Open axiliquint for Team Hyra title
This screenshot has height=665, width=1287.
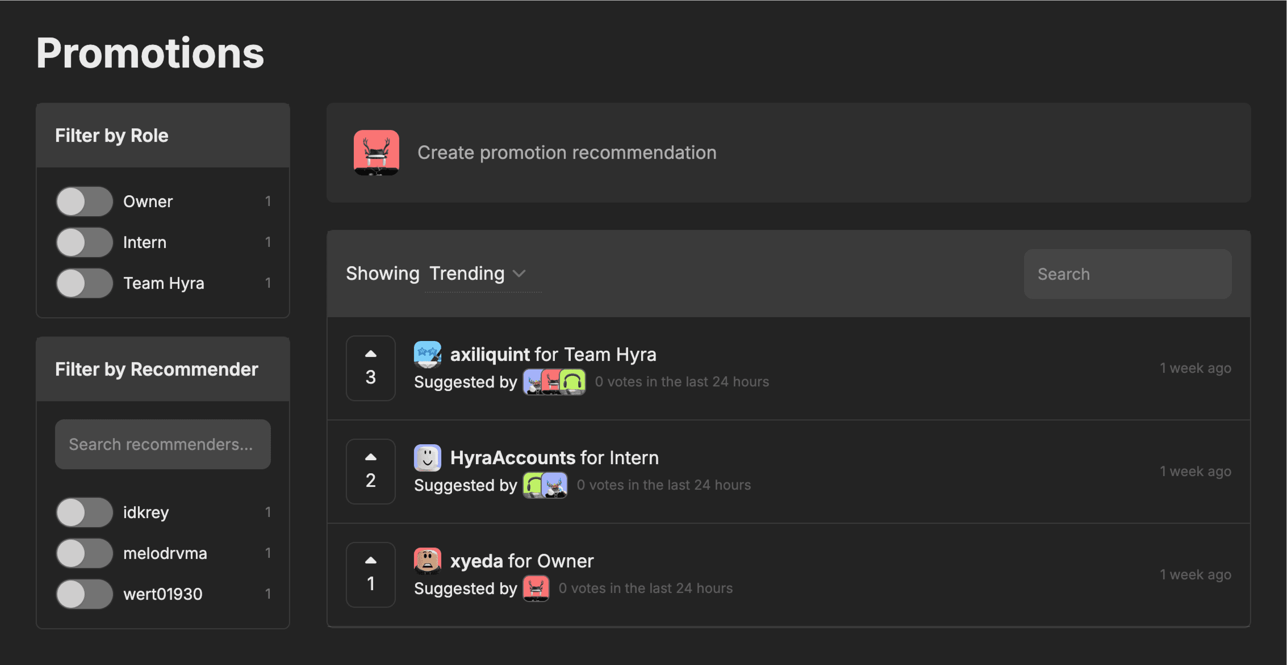553,355
